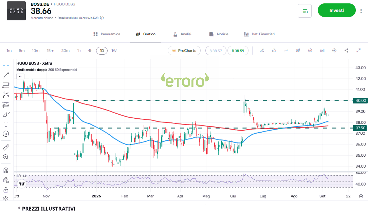This screenshot has width=368, height=212.
Task: Add BOSS.DE to watchlist button
Action: (305, 11)
